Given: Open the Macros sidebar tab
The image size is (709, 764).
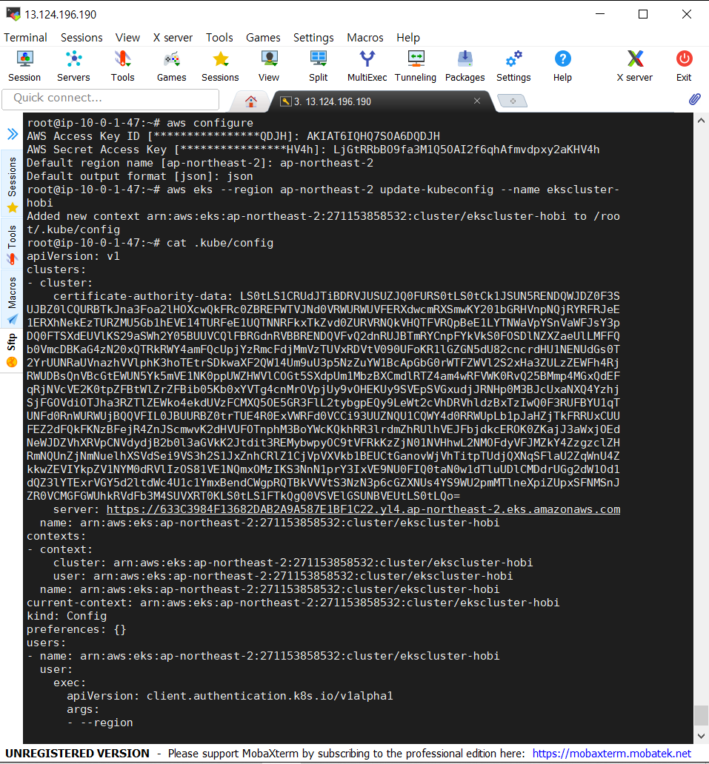Looking at the screenshot, I should (12, 300).
